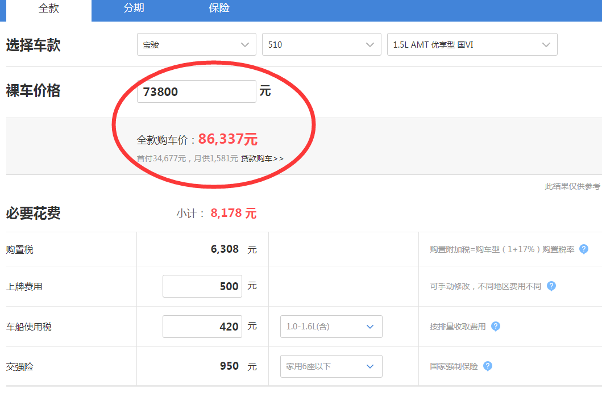The image size is (602, 393).
Task: Follow the 贷款购车>> link
Action: click(x=262, y=159)
